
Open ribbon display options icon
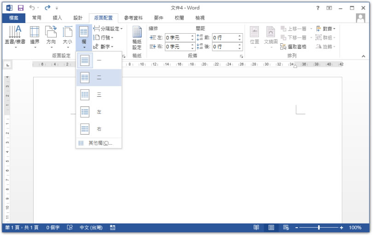[x=329, y=8]
